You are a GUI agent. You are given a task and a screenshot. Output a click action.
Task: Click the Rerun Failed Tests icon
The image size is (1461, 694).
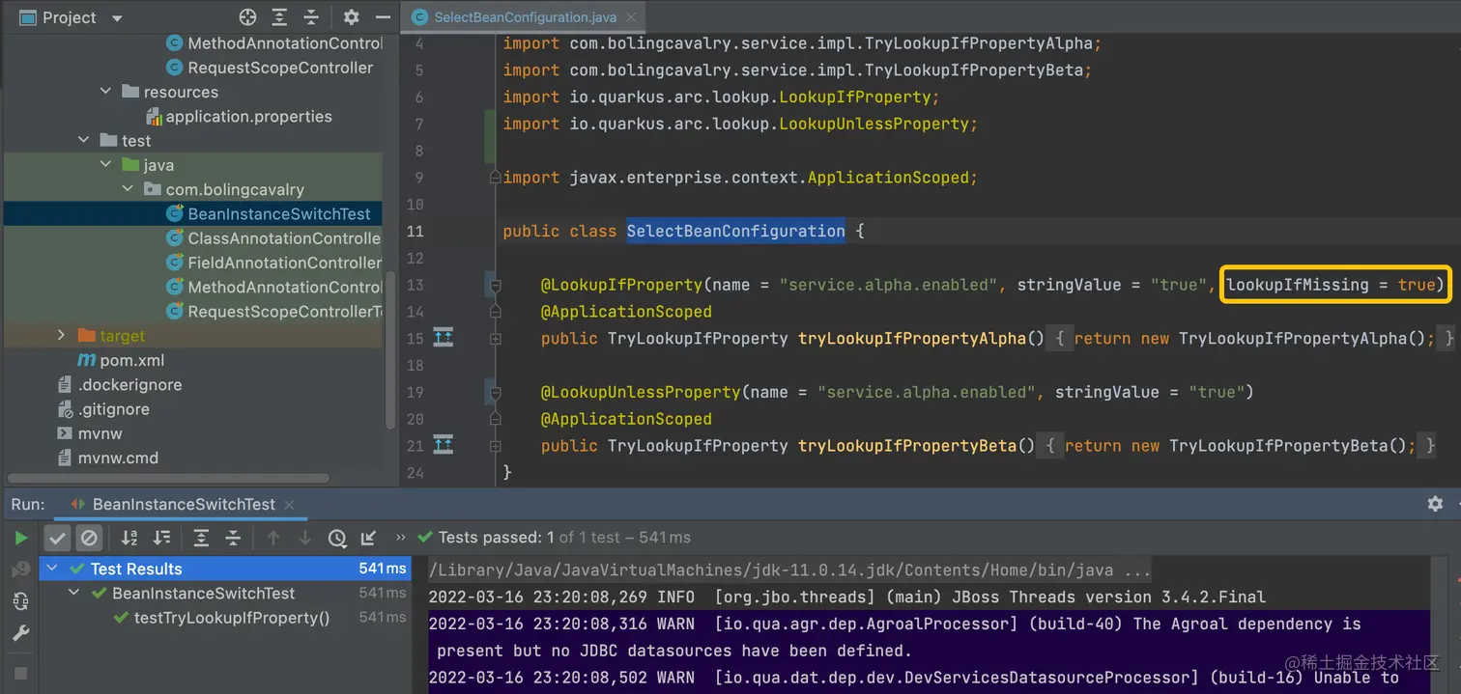[x=20, y=569]
